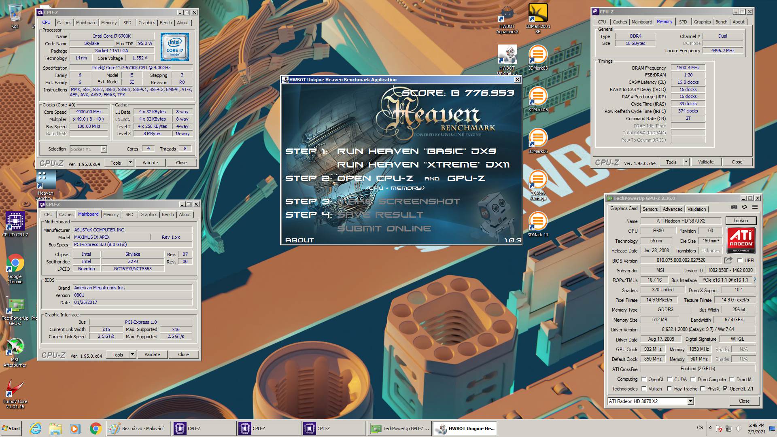Toggle PhysX checkbox in GPU-Z

(x=703, y=389)
